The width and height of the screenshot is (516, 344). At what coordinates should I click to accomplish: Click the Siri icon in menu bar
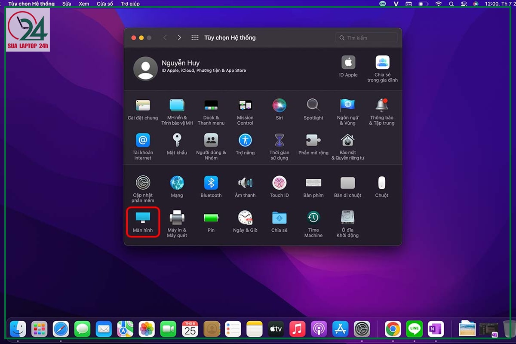[476, 3]
